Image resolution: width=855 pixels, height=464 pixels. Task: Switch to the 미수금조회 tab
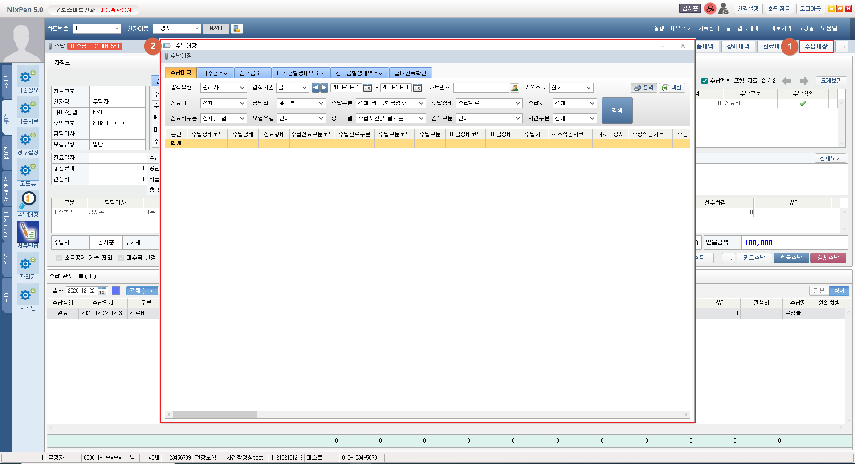point(215,73)
